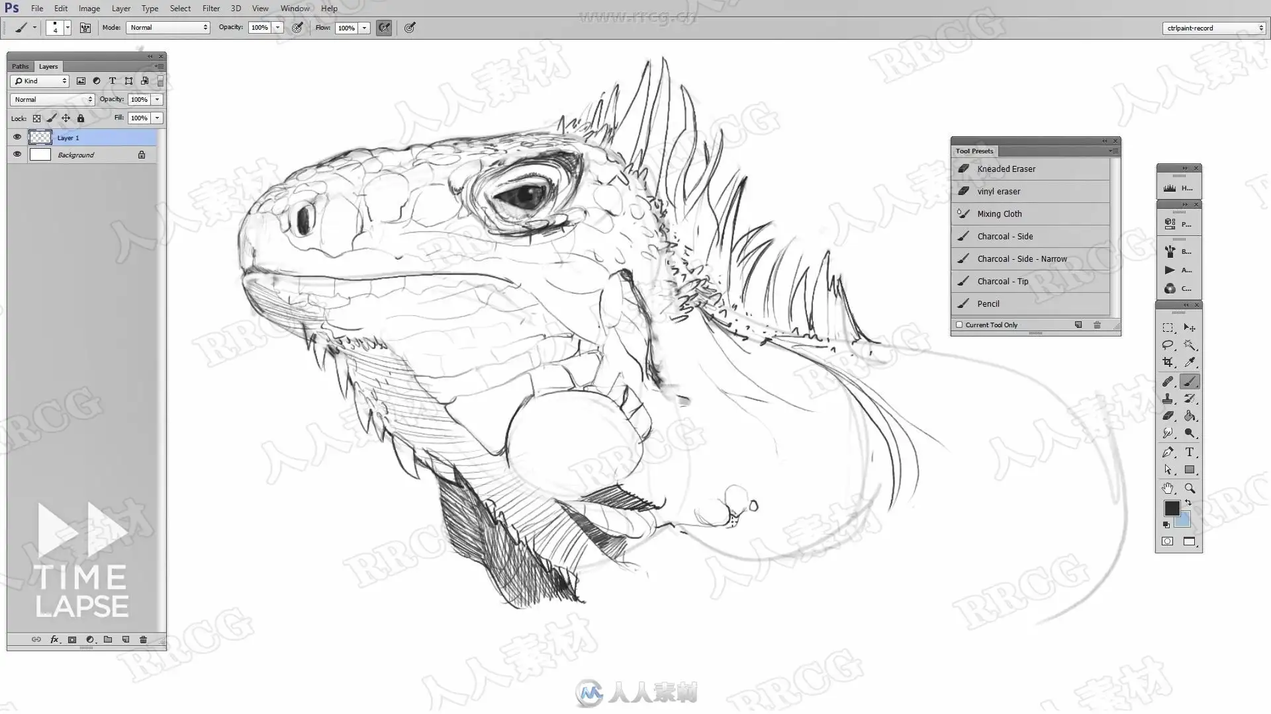Viewport: 1271px width, 714px height.
Task: Delete layer with trash icon
Action: pos(143,639)
